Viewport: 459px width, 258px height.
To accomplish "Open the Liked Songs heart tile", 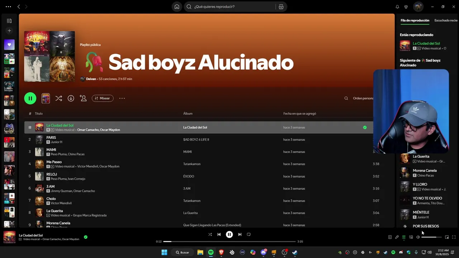I will click(x=9, y=45).
